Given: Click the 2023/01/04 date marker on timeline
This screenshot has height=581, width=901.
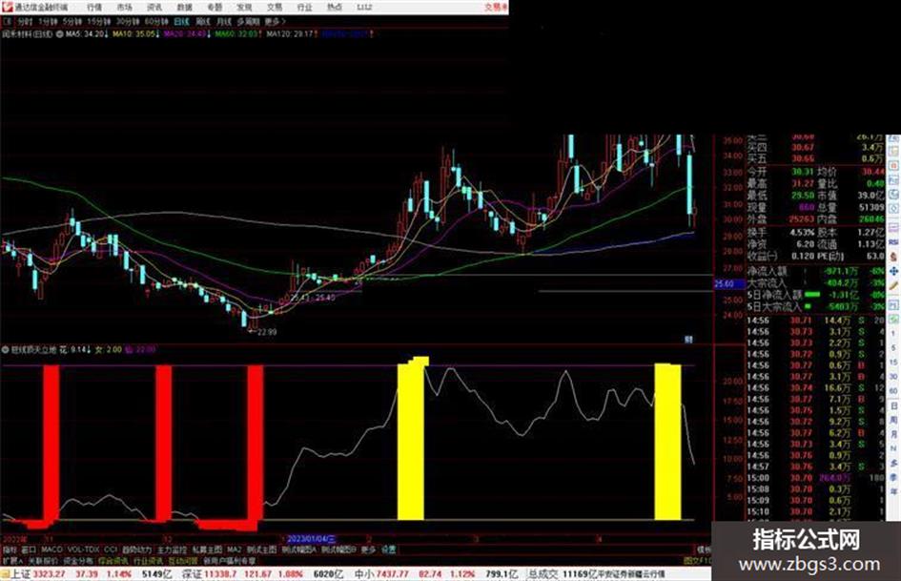Looking at the screenshot, I should point(312,539).
